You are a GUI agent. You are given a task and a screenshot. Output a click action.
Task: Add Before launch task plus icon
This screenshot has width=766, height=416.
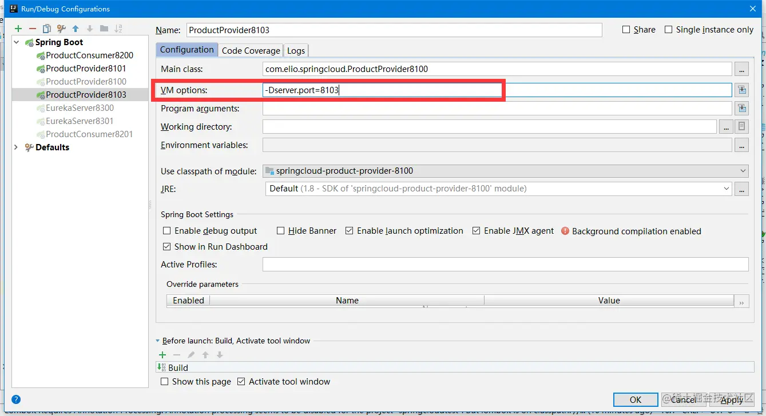(162, 355)
